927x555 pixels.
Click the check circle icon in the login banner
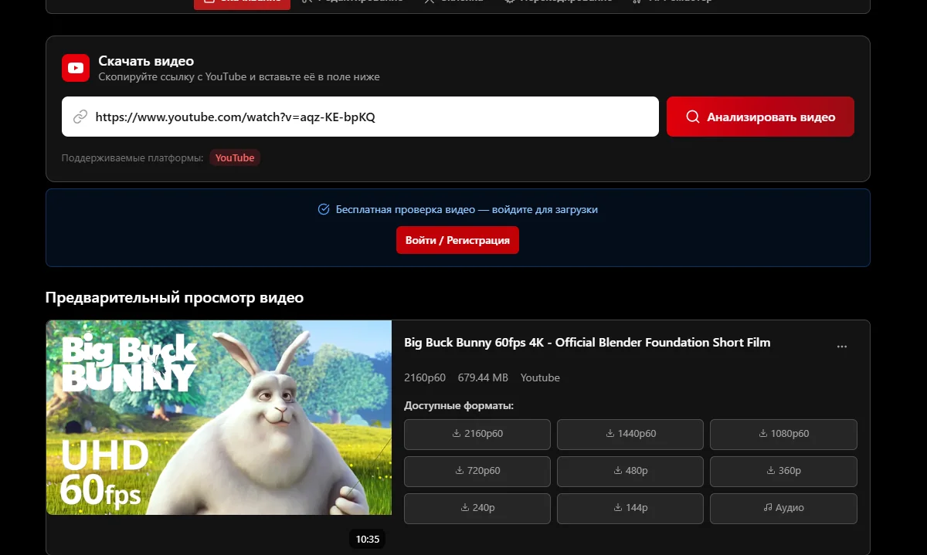coord(324,209)
